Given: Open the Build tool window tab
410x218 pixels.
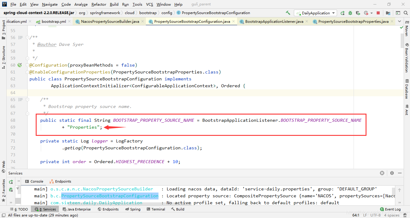Looking at the screenshot, I should pos(178,209).
